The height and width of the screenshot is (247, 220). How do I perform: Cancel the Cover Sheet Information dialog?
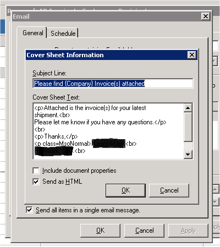[x=169, y=190]
